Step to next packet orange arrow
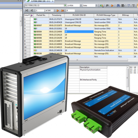Viewport: 138px width, 138px height. pos(58,11)
